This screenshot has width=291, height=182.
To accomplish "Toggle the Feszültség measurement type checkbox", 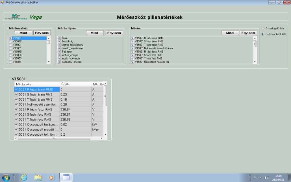I will click(x=59, y=41).
